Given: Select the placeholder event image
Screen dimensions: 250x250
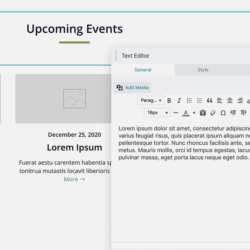Looking at the screenshot, I should [x=63, y=99].
